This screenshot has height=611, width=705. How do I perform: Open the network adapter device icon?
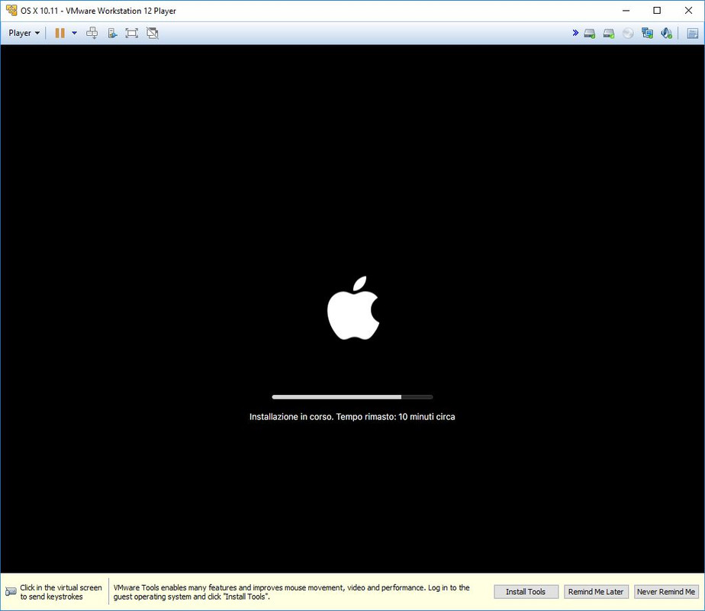pyautogui.click(x=648, y=34)
